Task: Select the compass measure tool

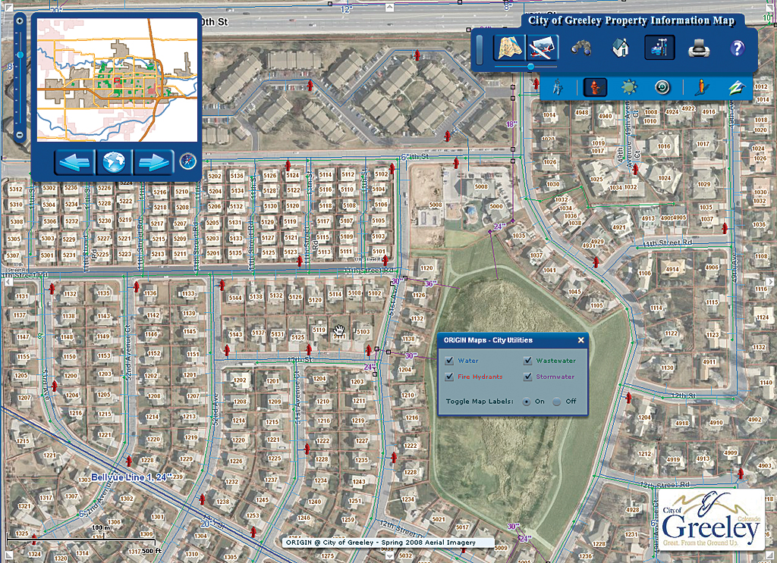Action: tap(558, 88)
